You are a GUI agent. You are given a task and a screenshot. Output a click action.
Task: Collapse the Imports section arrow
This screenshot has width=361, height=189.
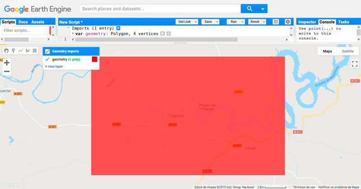(69, 28)
